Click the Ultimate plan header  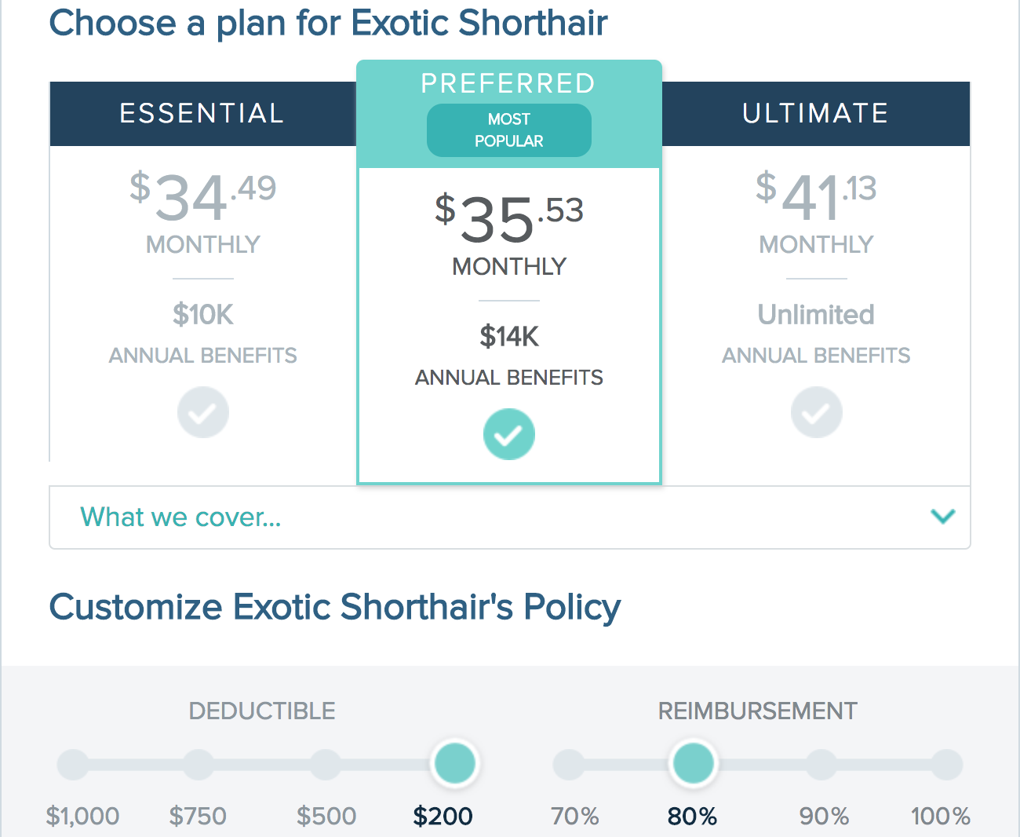point(816,114)
